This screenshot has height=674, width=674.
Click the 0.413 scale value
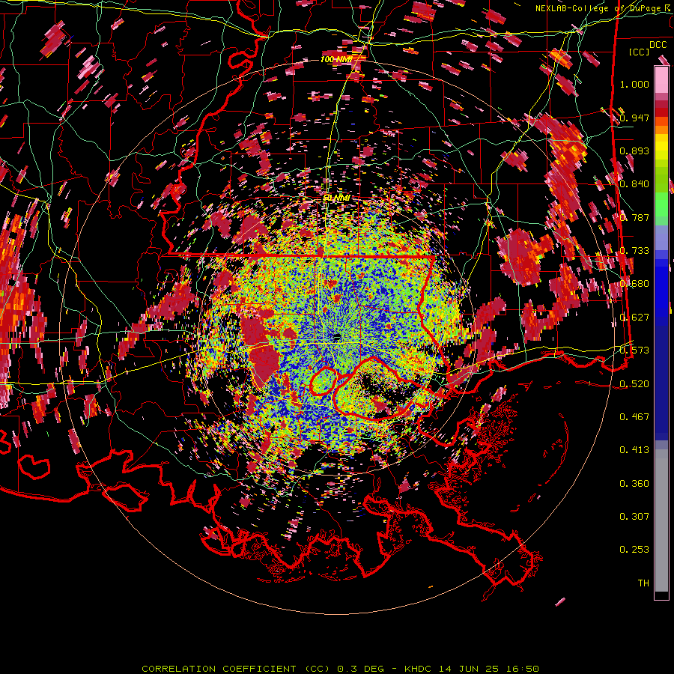tap(634, 449)
